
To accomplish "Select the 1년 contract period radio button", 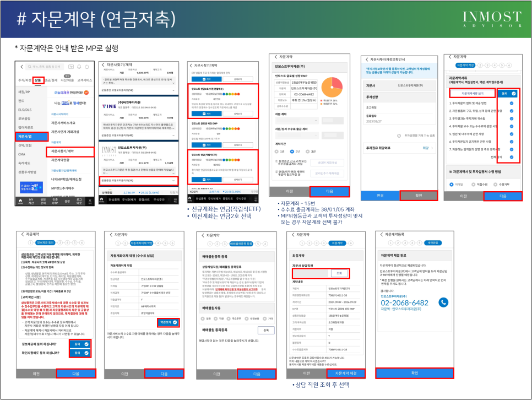I will click(x=276, y=152).
